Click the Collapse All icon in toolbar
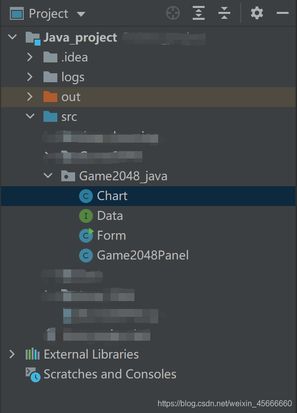The width and height of the screenshot is (297, 413). (x=224, y=13)
